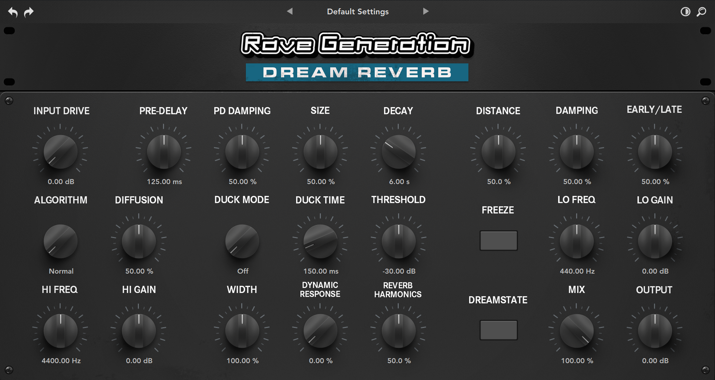Click the Input Drive knob
Viewport: 715px width, 380px height.
click(61, 152)
